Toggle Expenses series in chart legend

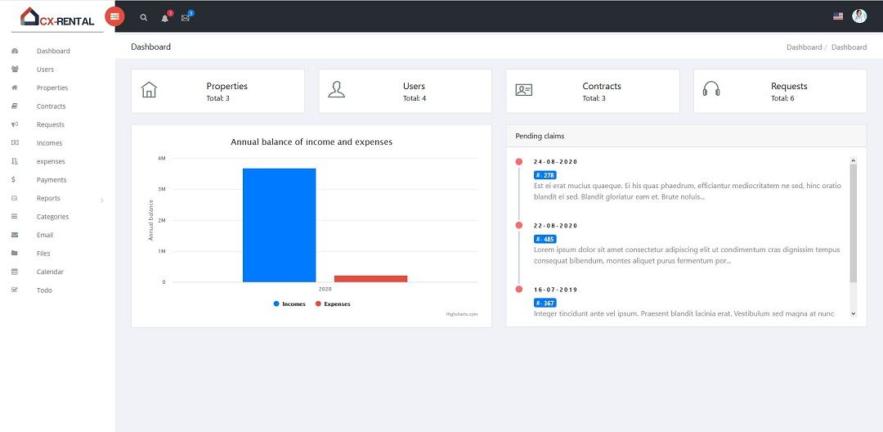[x=333, y=304]
